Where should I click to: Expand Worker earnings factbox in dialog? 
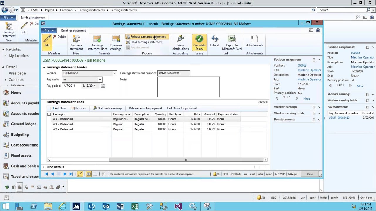click(319, 107)
